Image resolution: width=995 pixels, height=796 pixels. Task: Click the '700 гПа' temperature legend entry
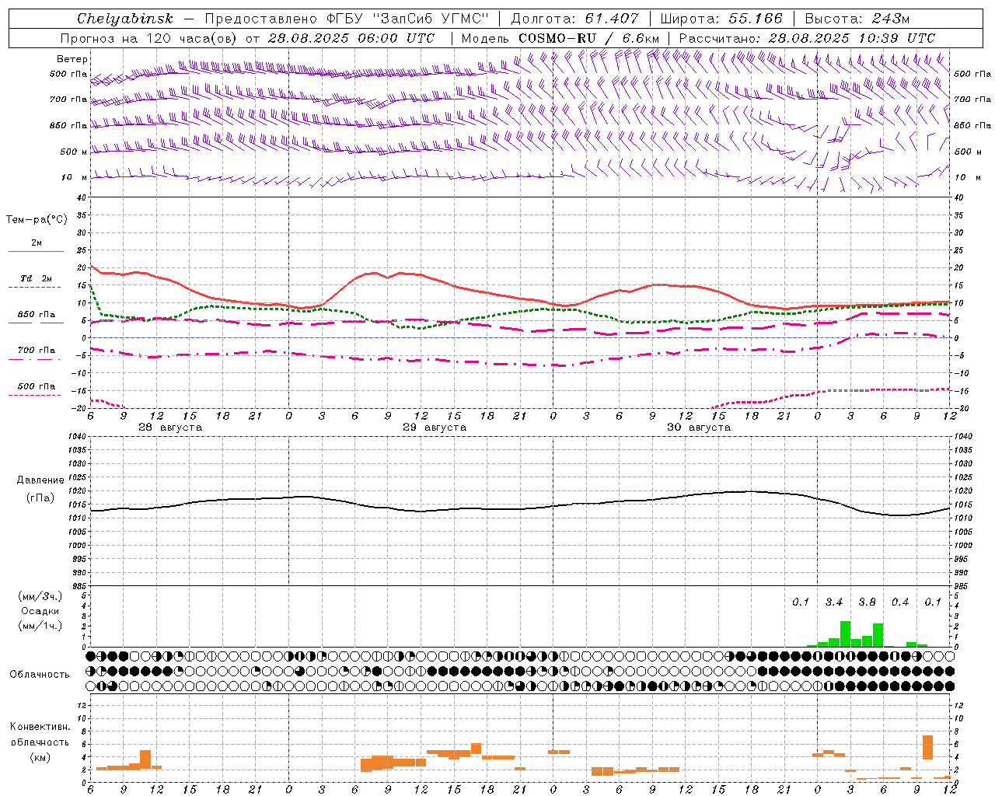tap(37, 350)
